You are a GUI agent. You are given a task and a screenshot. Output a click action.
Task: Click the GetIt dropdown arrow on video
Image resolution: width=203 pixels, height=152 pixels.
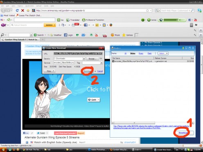pos(99,100)
